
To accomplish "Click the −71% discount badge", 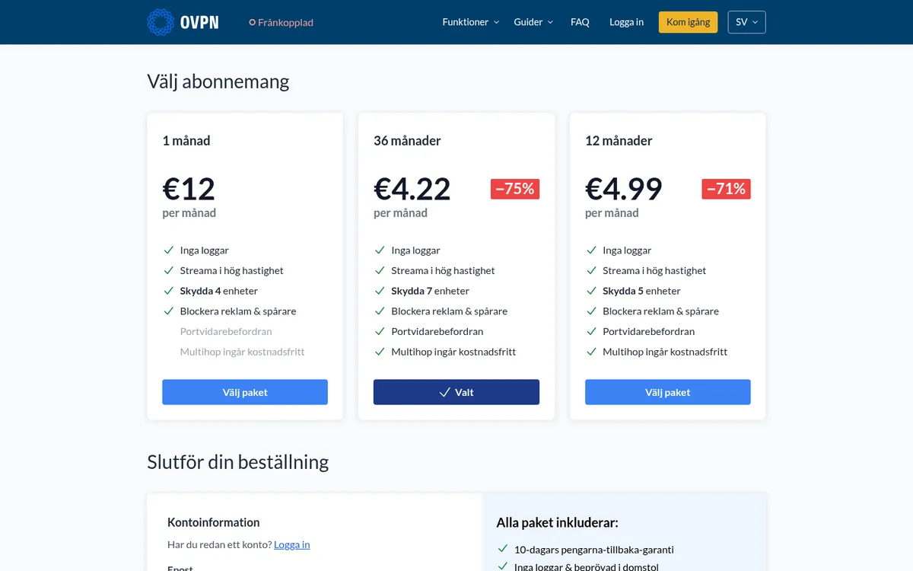I will pos(726,189).
